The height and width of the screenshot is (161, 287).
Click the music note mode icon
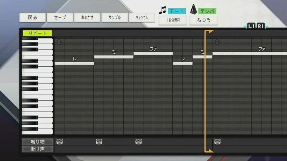click(x=162, y=11)
